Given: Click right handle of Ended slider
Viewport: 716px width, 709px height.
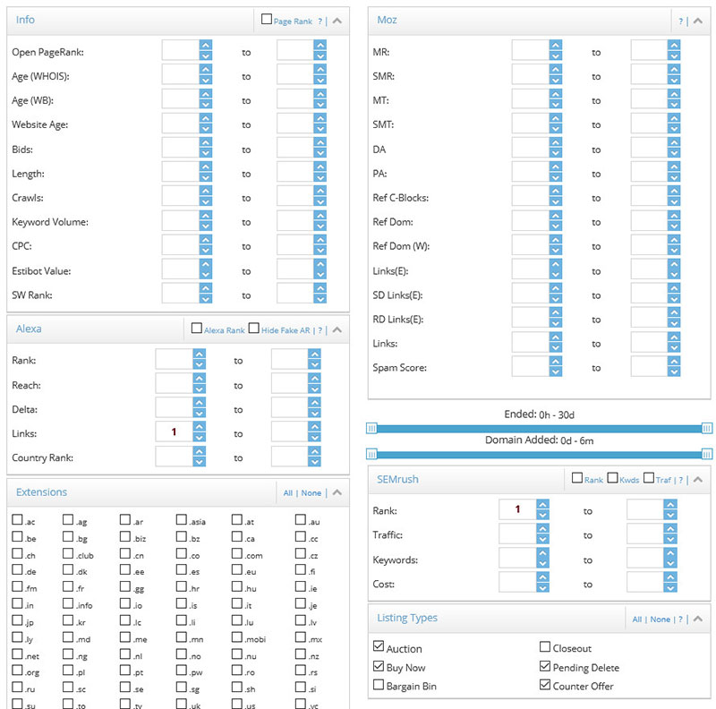Looking at the screenshot, I should tap(707, 428).
